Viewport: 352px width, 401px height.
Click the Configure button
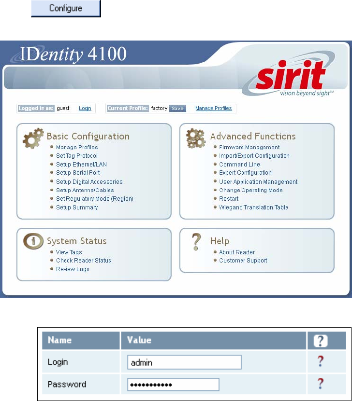point(66,8)
